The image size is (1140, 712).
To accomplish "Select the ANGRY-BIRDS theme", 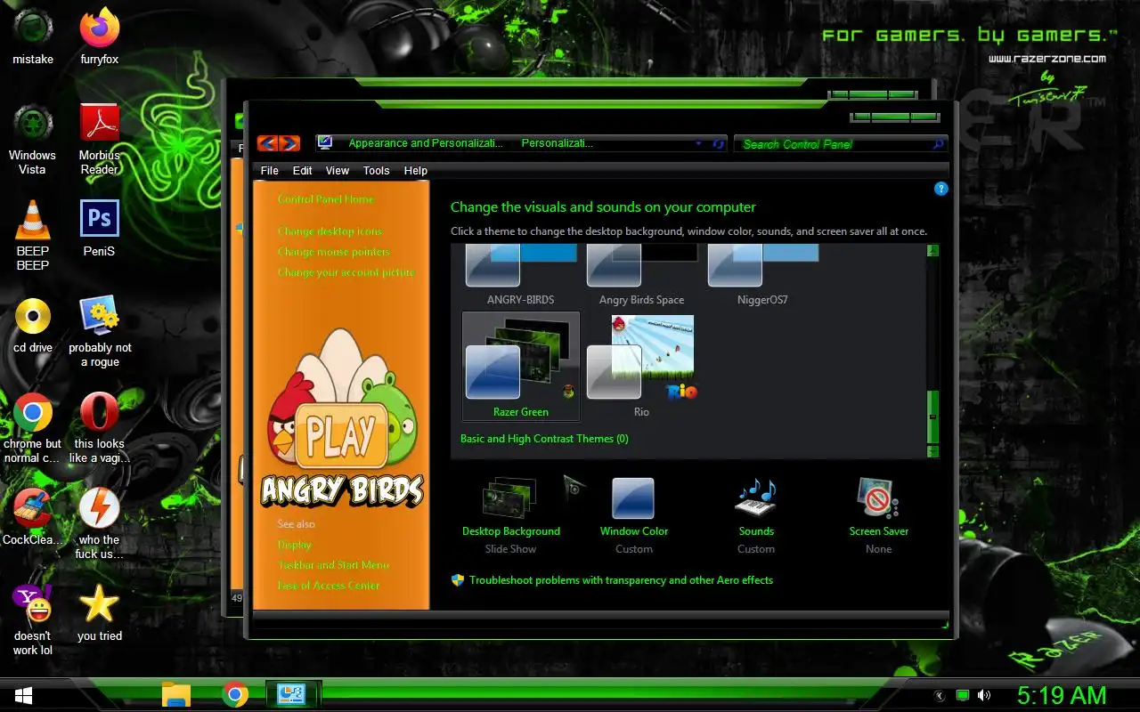I will pos(520,276).
